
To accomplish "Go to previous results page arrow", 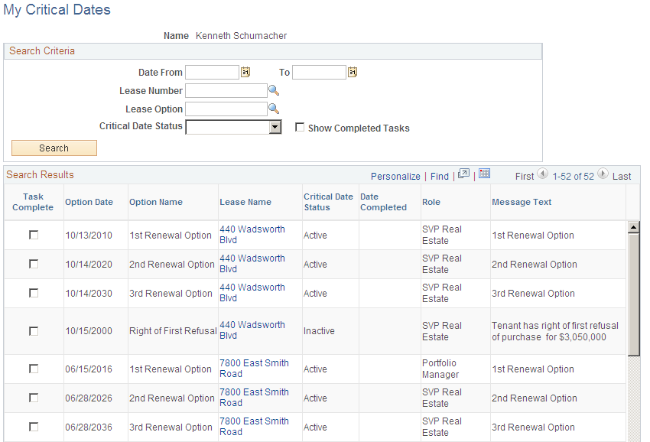I will pyautogui.click(x=543, y=174).
